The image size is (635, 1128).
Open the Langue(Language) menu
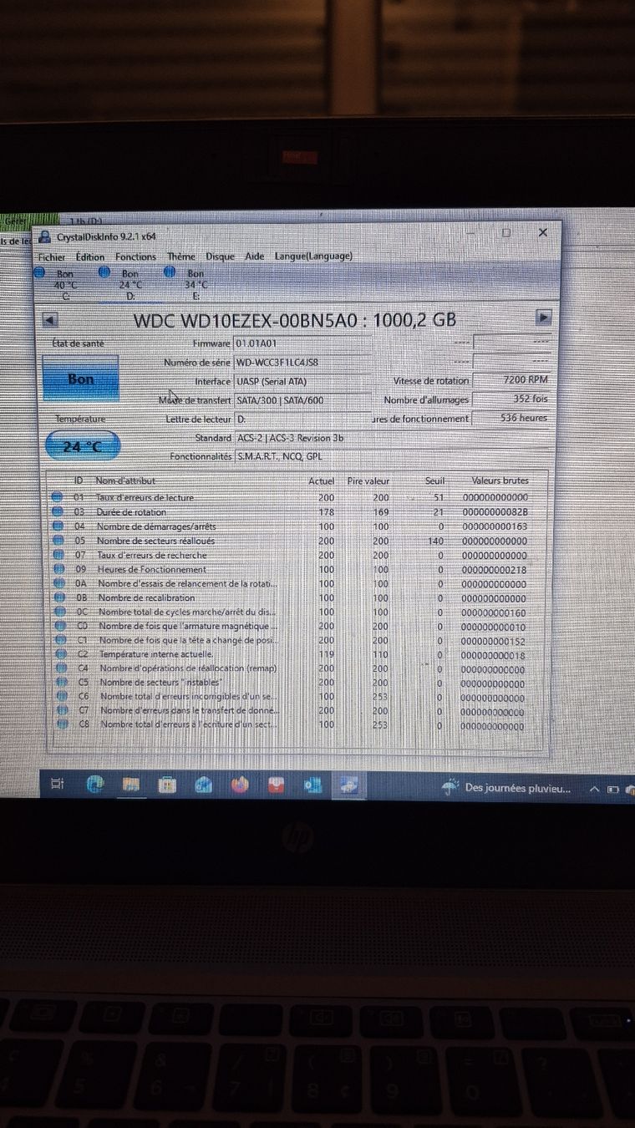point(313,257)
